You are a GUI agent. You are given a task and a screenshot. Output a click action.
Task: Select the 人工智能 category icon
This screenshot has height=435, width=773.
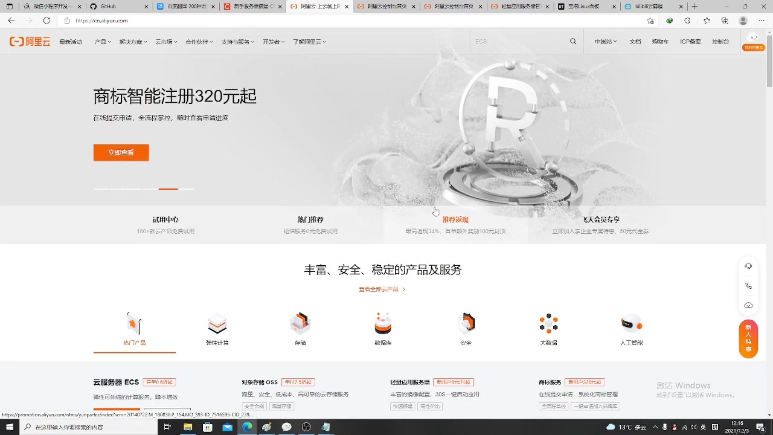click(x=631, y=323)
